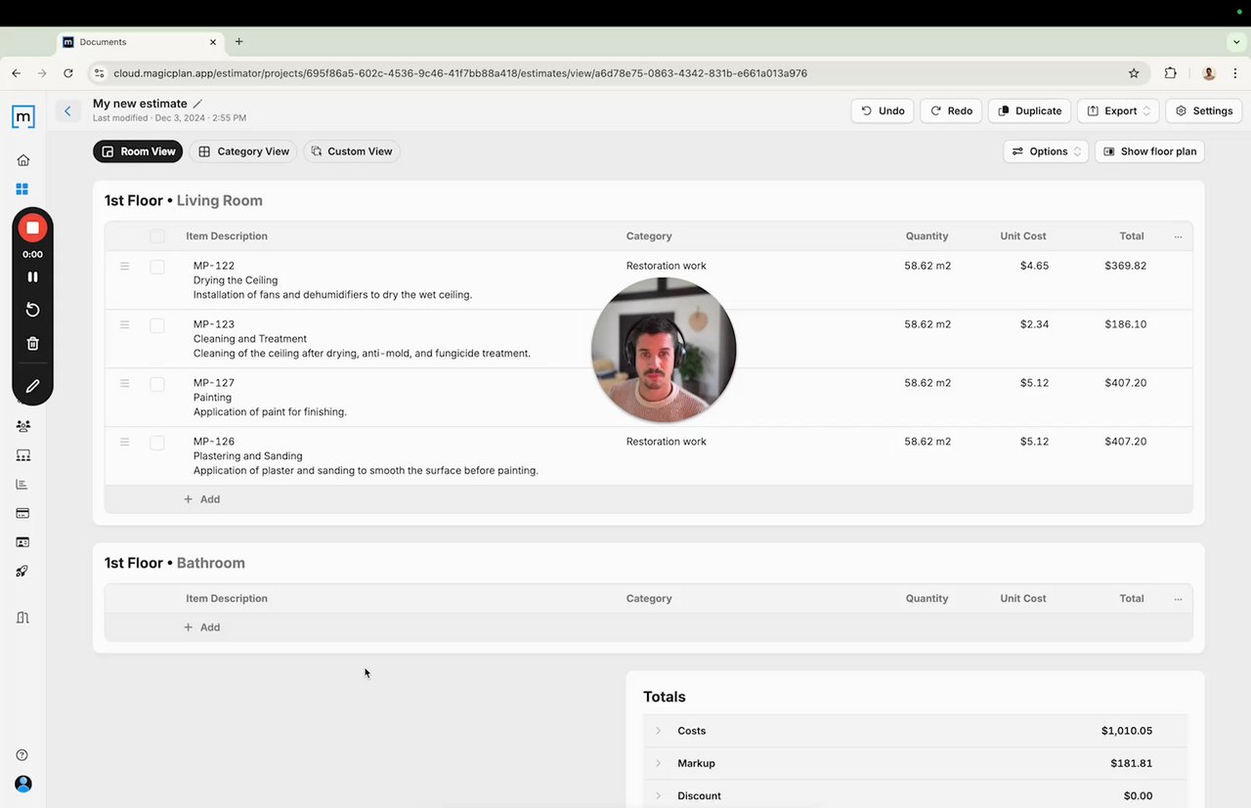
Task: Duplicate the estimate
Action: pos(1030,111)
